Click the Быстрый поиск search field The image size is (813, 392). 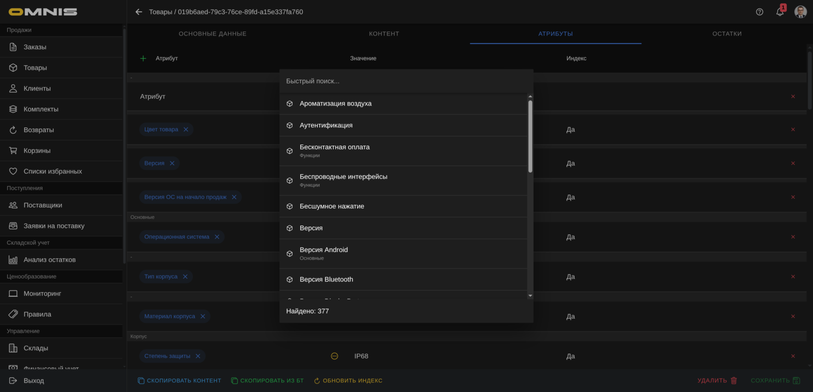tap(405, 81)
